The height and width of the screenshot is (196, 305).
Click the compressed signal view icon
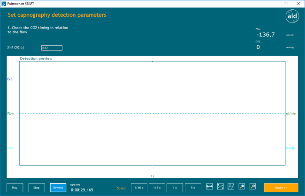tap(210, 187)
